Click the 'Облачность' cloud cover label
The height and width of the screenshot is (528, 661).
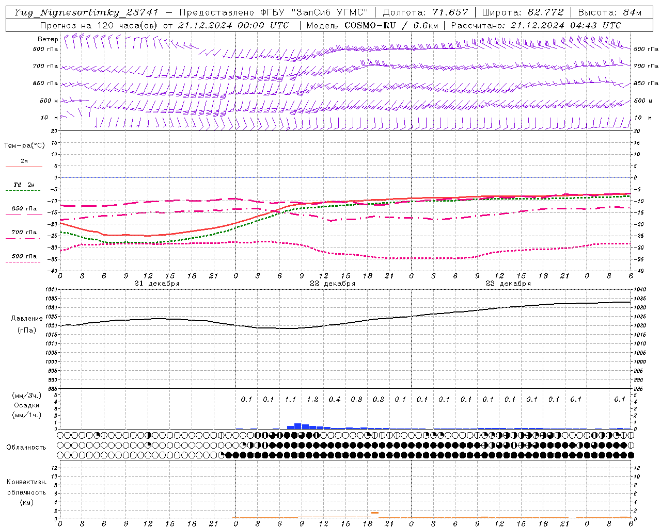pyautogui.click(x=26, y=448)
